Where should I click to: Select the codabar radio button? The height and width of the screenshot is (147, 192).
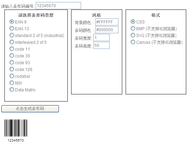pos(12,76)
